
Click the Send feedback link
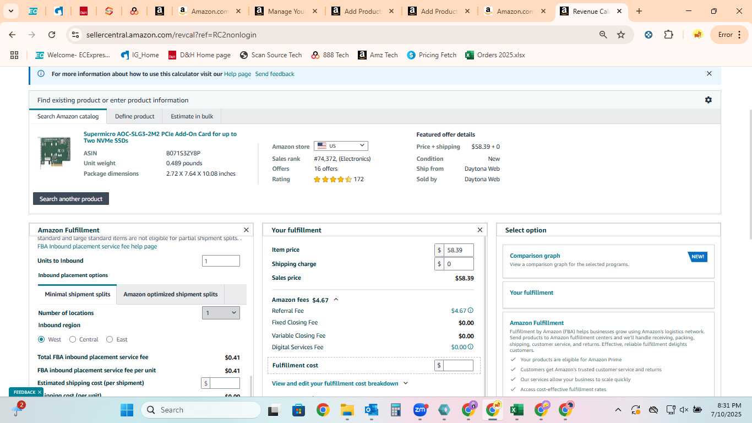[275, 74]
